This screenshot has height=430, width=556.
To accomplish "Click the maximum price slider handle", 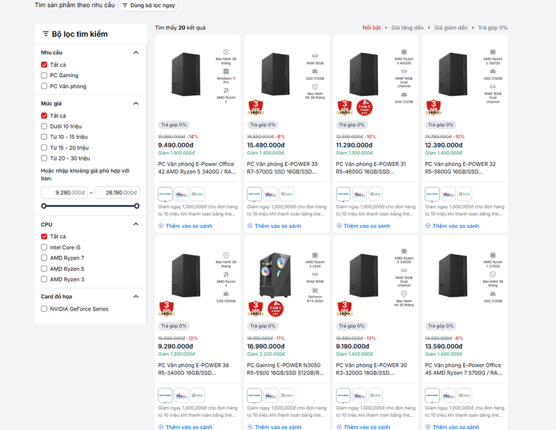I will [x=136, y=206].
